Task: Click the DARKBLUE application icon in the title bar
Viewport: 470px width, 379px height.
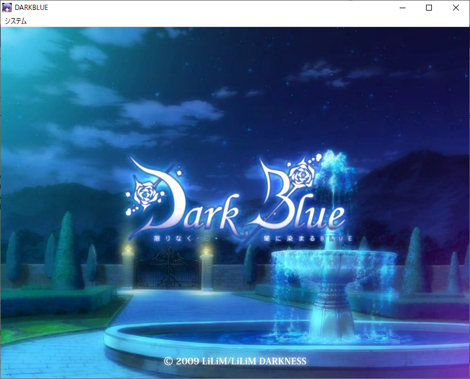Action: click(x=7, y=7)
